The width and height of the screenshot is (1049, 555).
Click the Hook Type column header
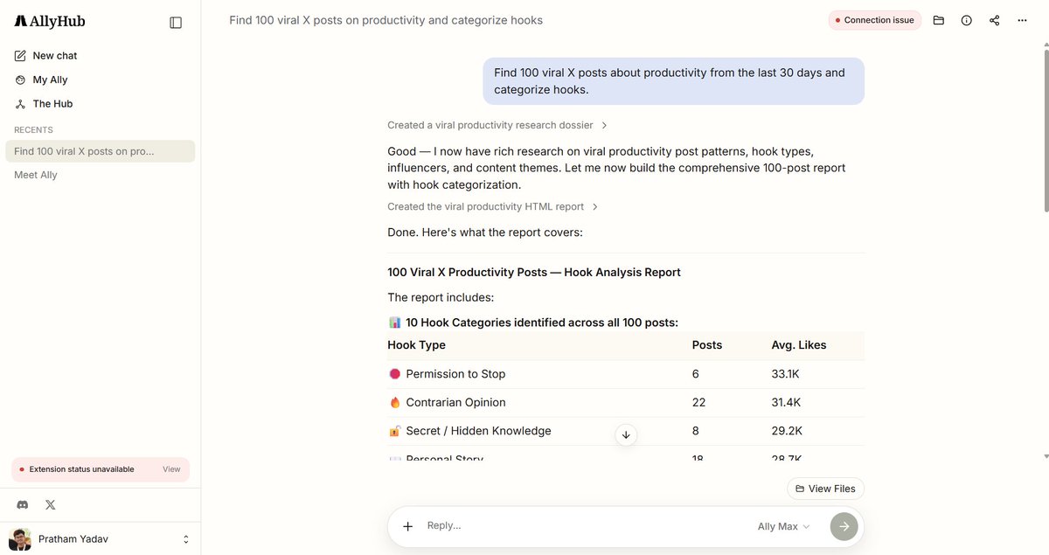[416, 345]
